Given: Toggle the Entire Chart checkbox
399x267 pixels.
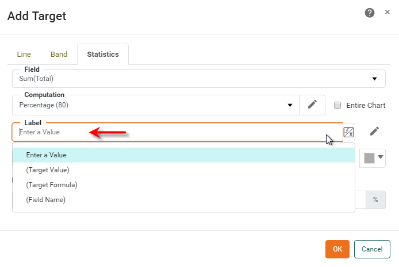Looking at the screenshot, I should click(337, 105).
